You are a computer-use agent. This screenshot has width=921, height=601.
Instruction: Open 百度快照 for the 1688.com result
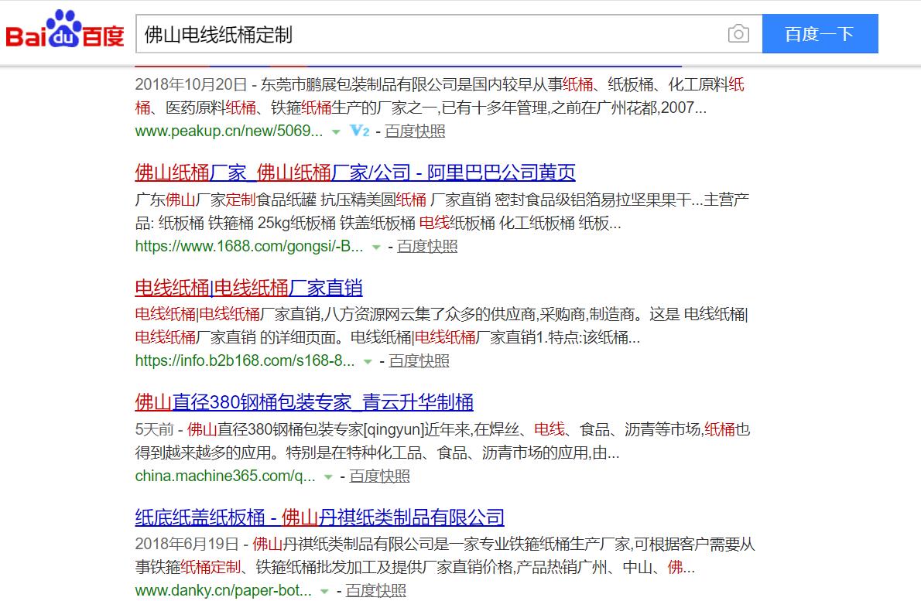pyautogui.click(x=427, y=246)
